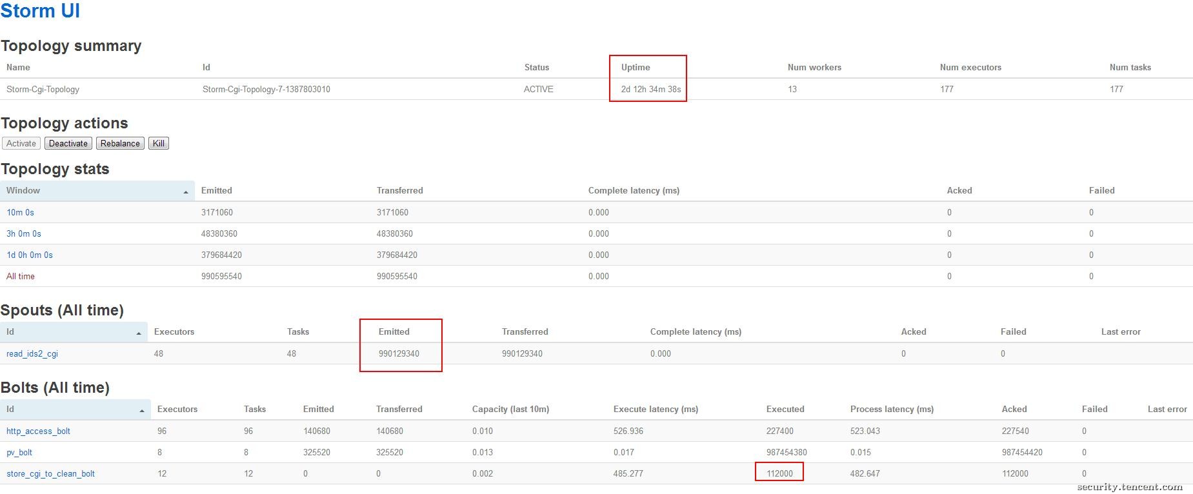1193x494 pixels.
Task: Click the disabled Activate button
Action: click(21, 143)
